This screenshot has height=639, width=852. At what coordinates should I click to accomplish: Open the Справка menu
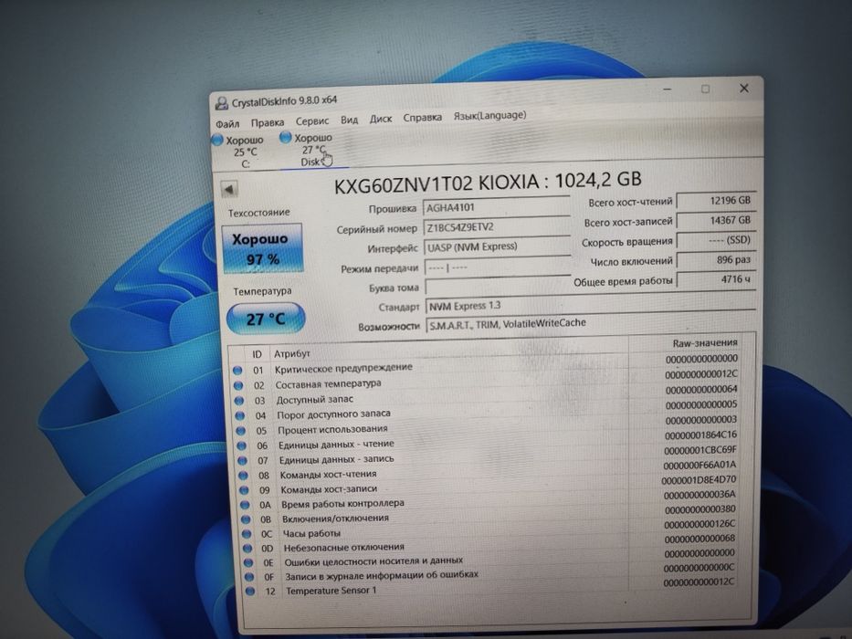coord(422,118)
